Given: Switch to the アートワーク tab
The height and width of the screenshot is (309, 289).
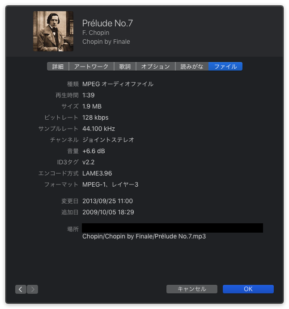Looking at the screenshot, I should pyautogui.click(x=91, y=67).
